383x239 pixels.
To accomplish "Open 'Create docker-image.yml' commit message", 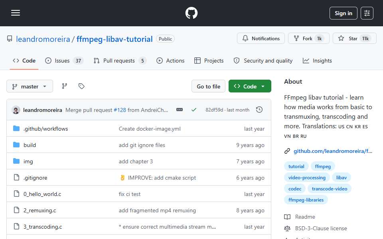I will coord(150,129).
